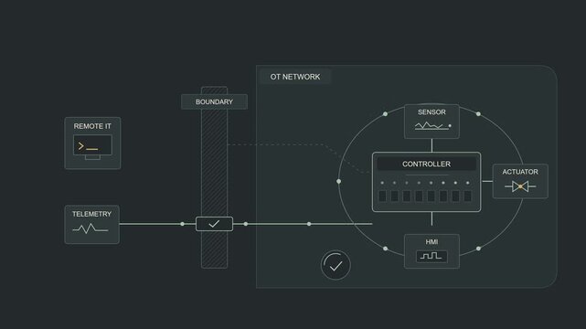586x329 pixels.
Task: Click the HMI square-wave icon
Action: click(432, 256)
